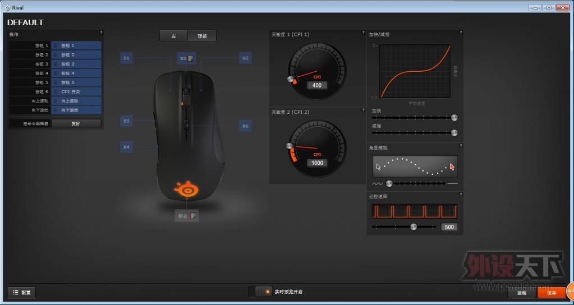Click the CPI 2 dial knob
This screenshot has width=574, height=305.
pyautogui.click(x=290, y=146)
